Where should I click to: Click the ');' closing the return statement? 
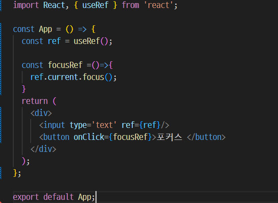(26, 161)
